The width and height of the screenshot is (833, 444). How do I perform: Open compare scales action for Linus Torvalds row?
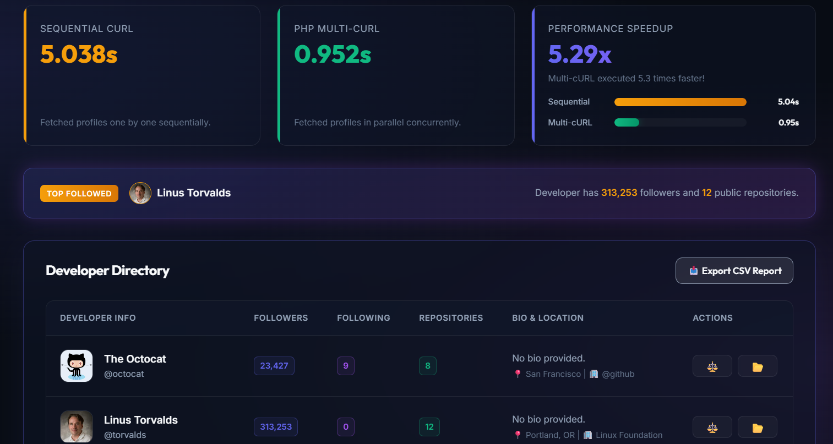point(712,427)
